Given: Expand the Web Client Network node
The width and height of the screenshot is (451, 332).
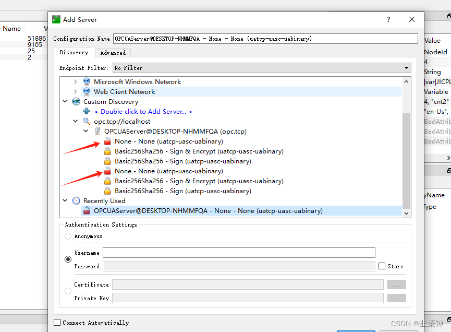Looking at the screenshot, I should coord(76,91).
